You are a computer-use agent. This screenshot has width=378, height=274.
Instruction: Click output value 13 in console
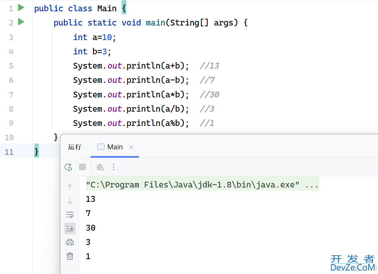click(91, 199)
